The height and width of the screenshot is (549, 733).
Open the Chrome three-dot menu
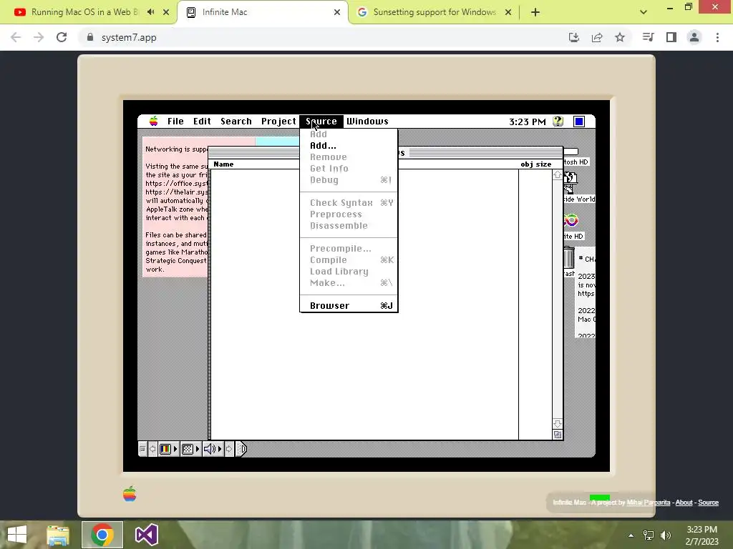[717, 37]
